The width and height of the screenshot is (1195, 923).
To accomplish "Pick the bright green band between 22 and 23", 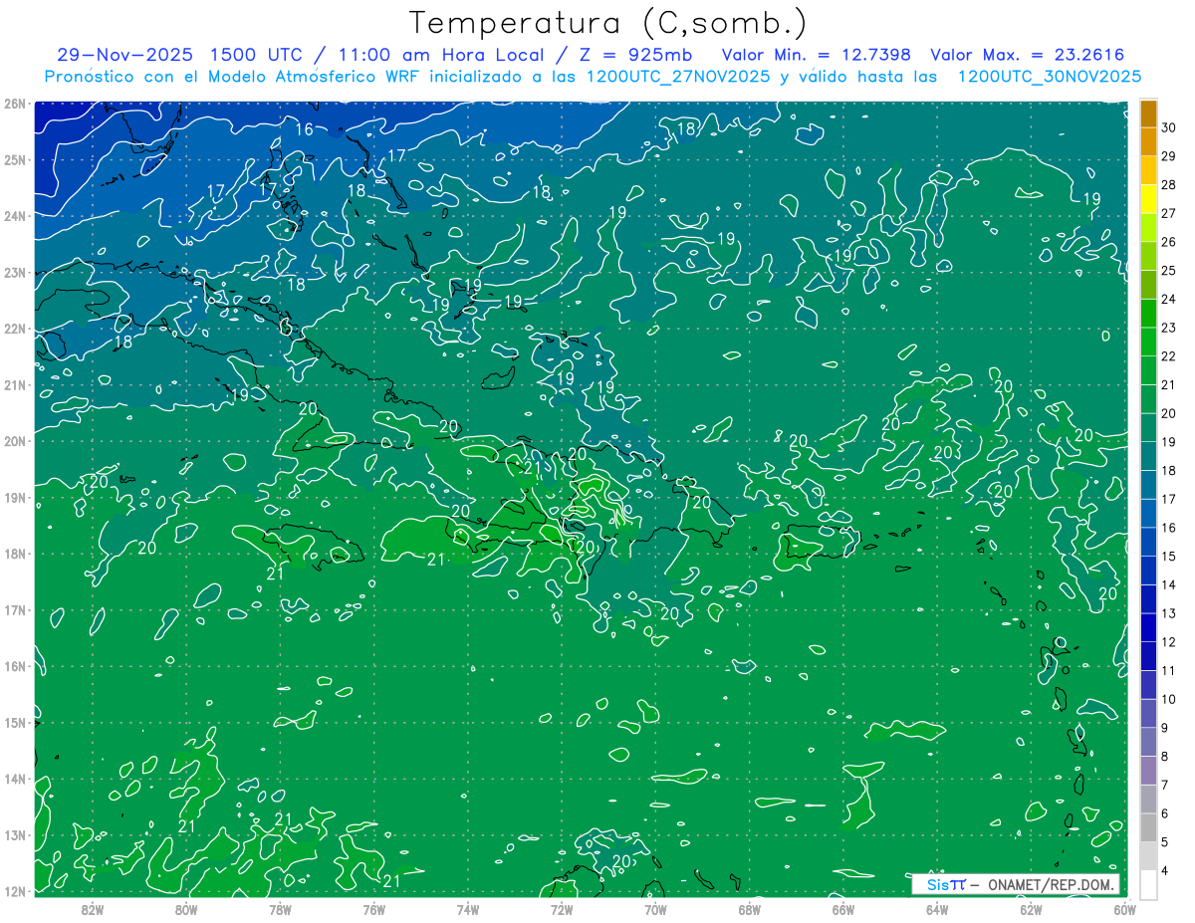I will [1148, 342].
